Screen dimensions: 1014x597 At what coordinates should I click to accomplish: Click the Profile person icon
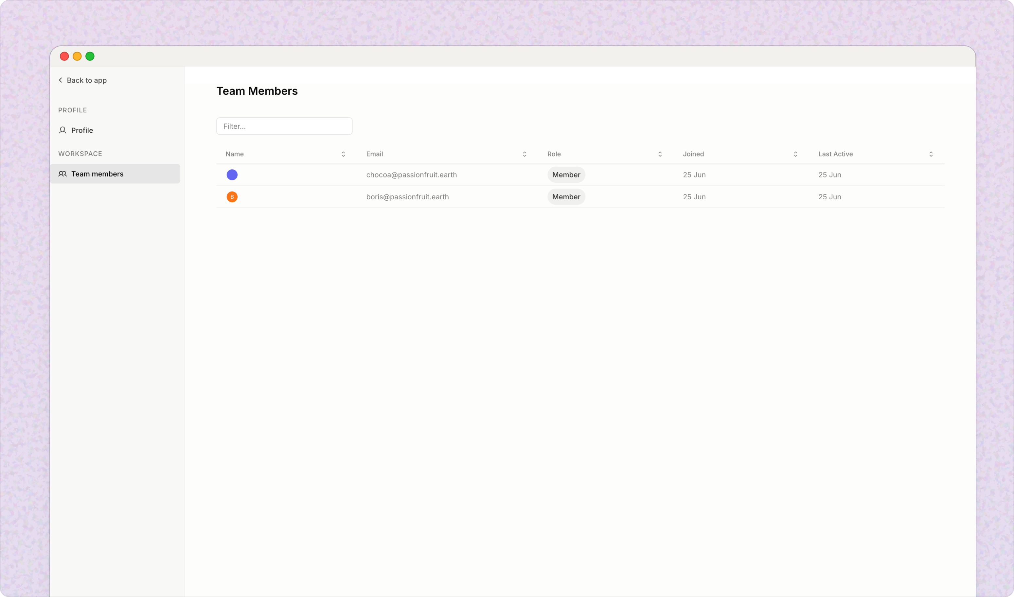pos(62,130)
